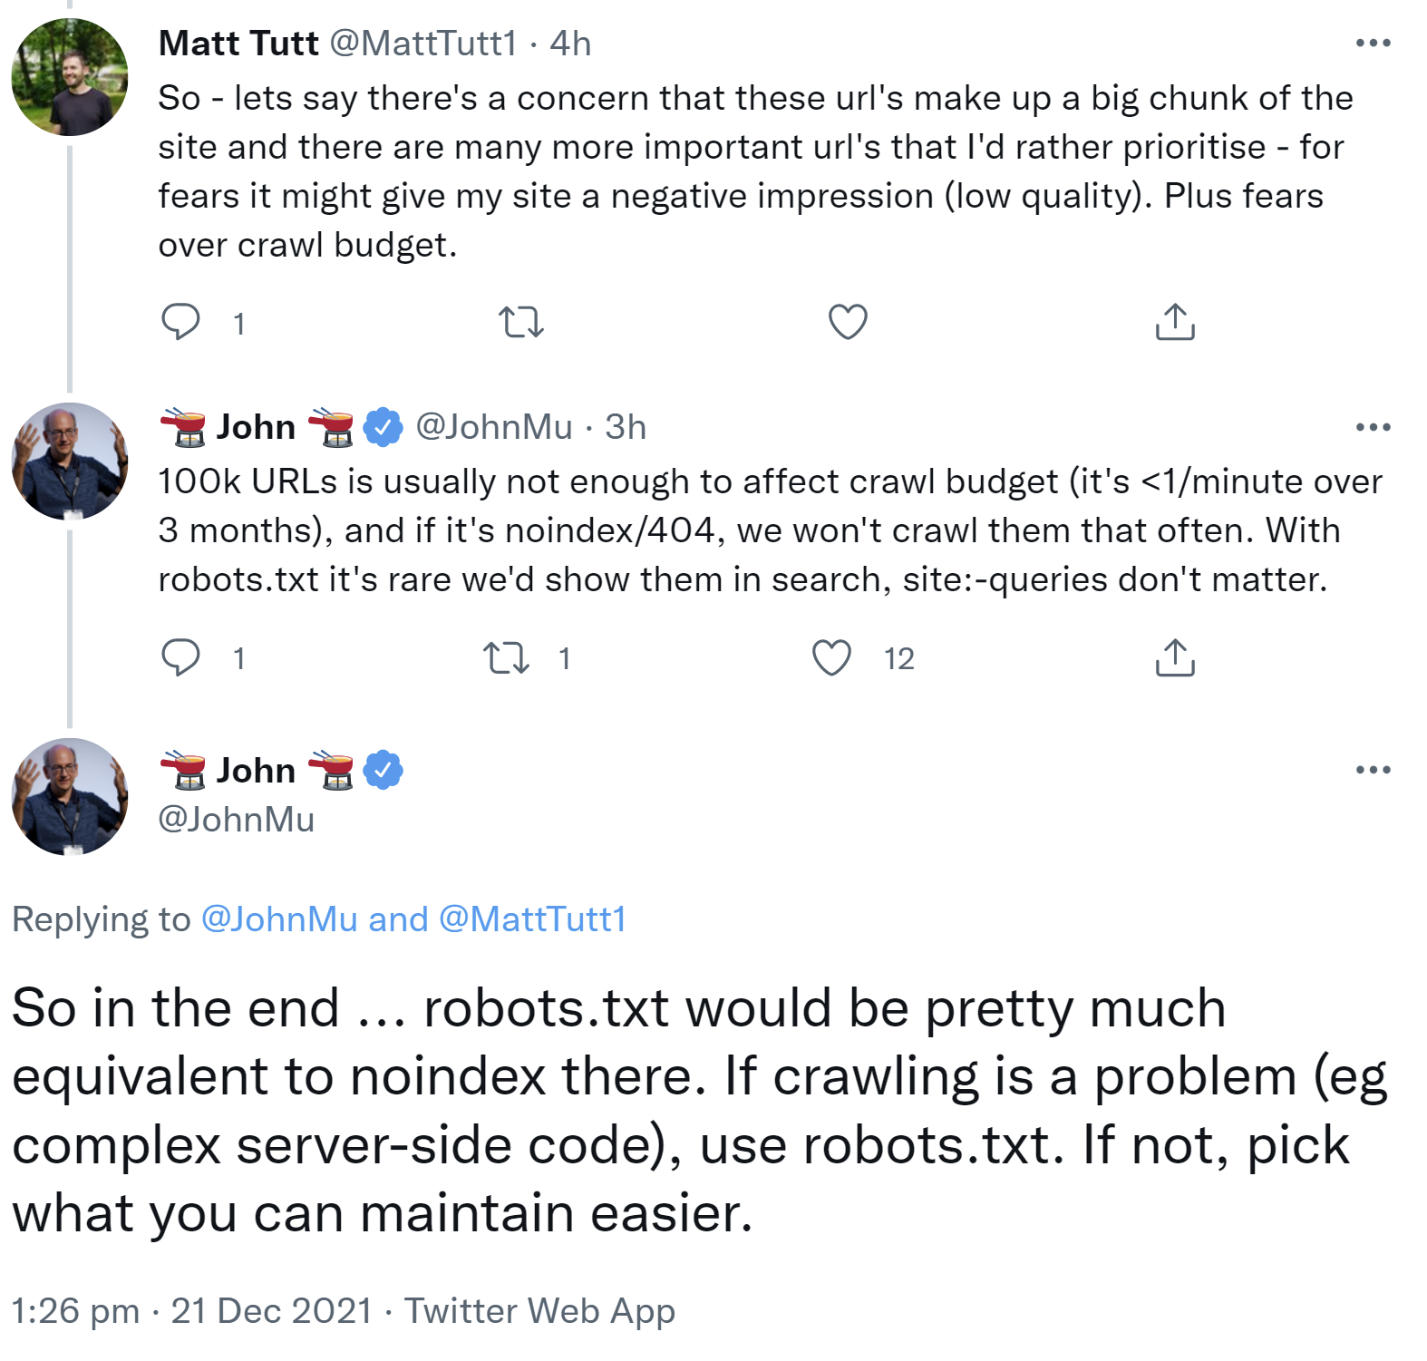1427x1361 pixels.
Task: Click John's avatar in the 3h reply
Action: [x=70, y=462]
